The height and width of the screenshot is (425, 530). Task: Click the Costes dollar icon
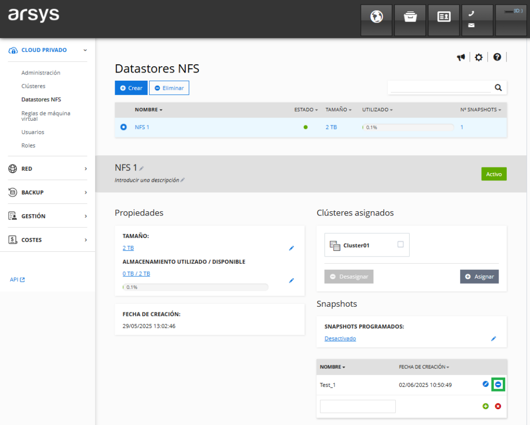12,239
